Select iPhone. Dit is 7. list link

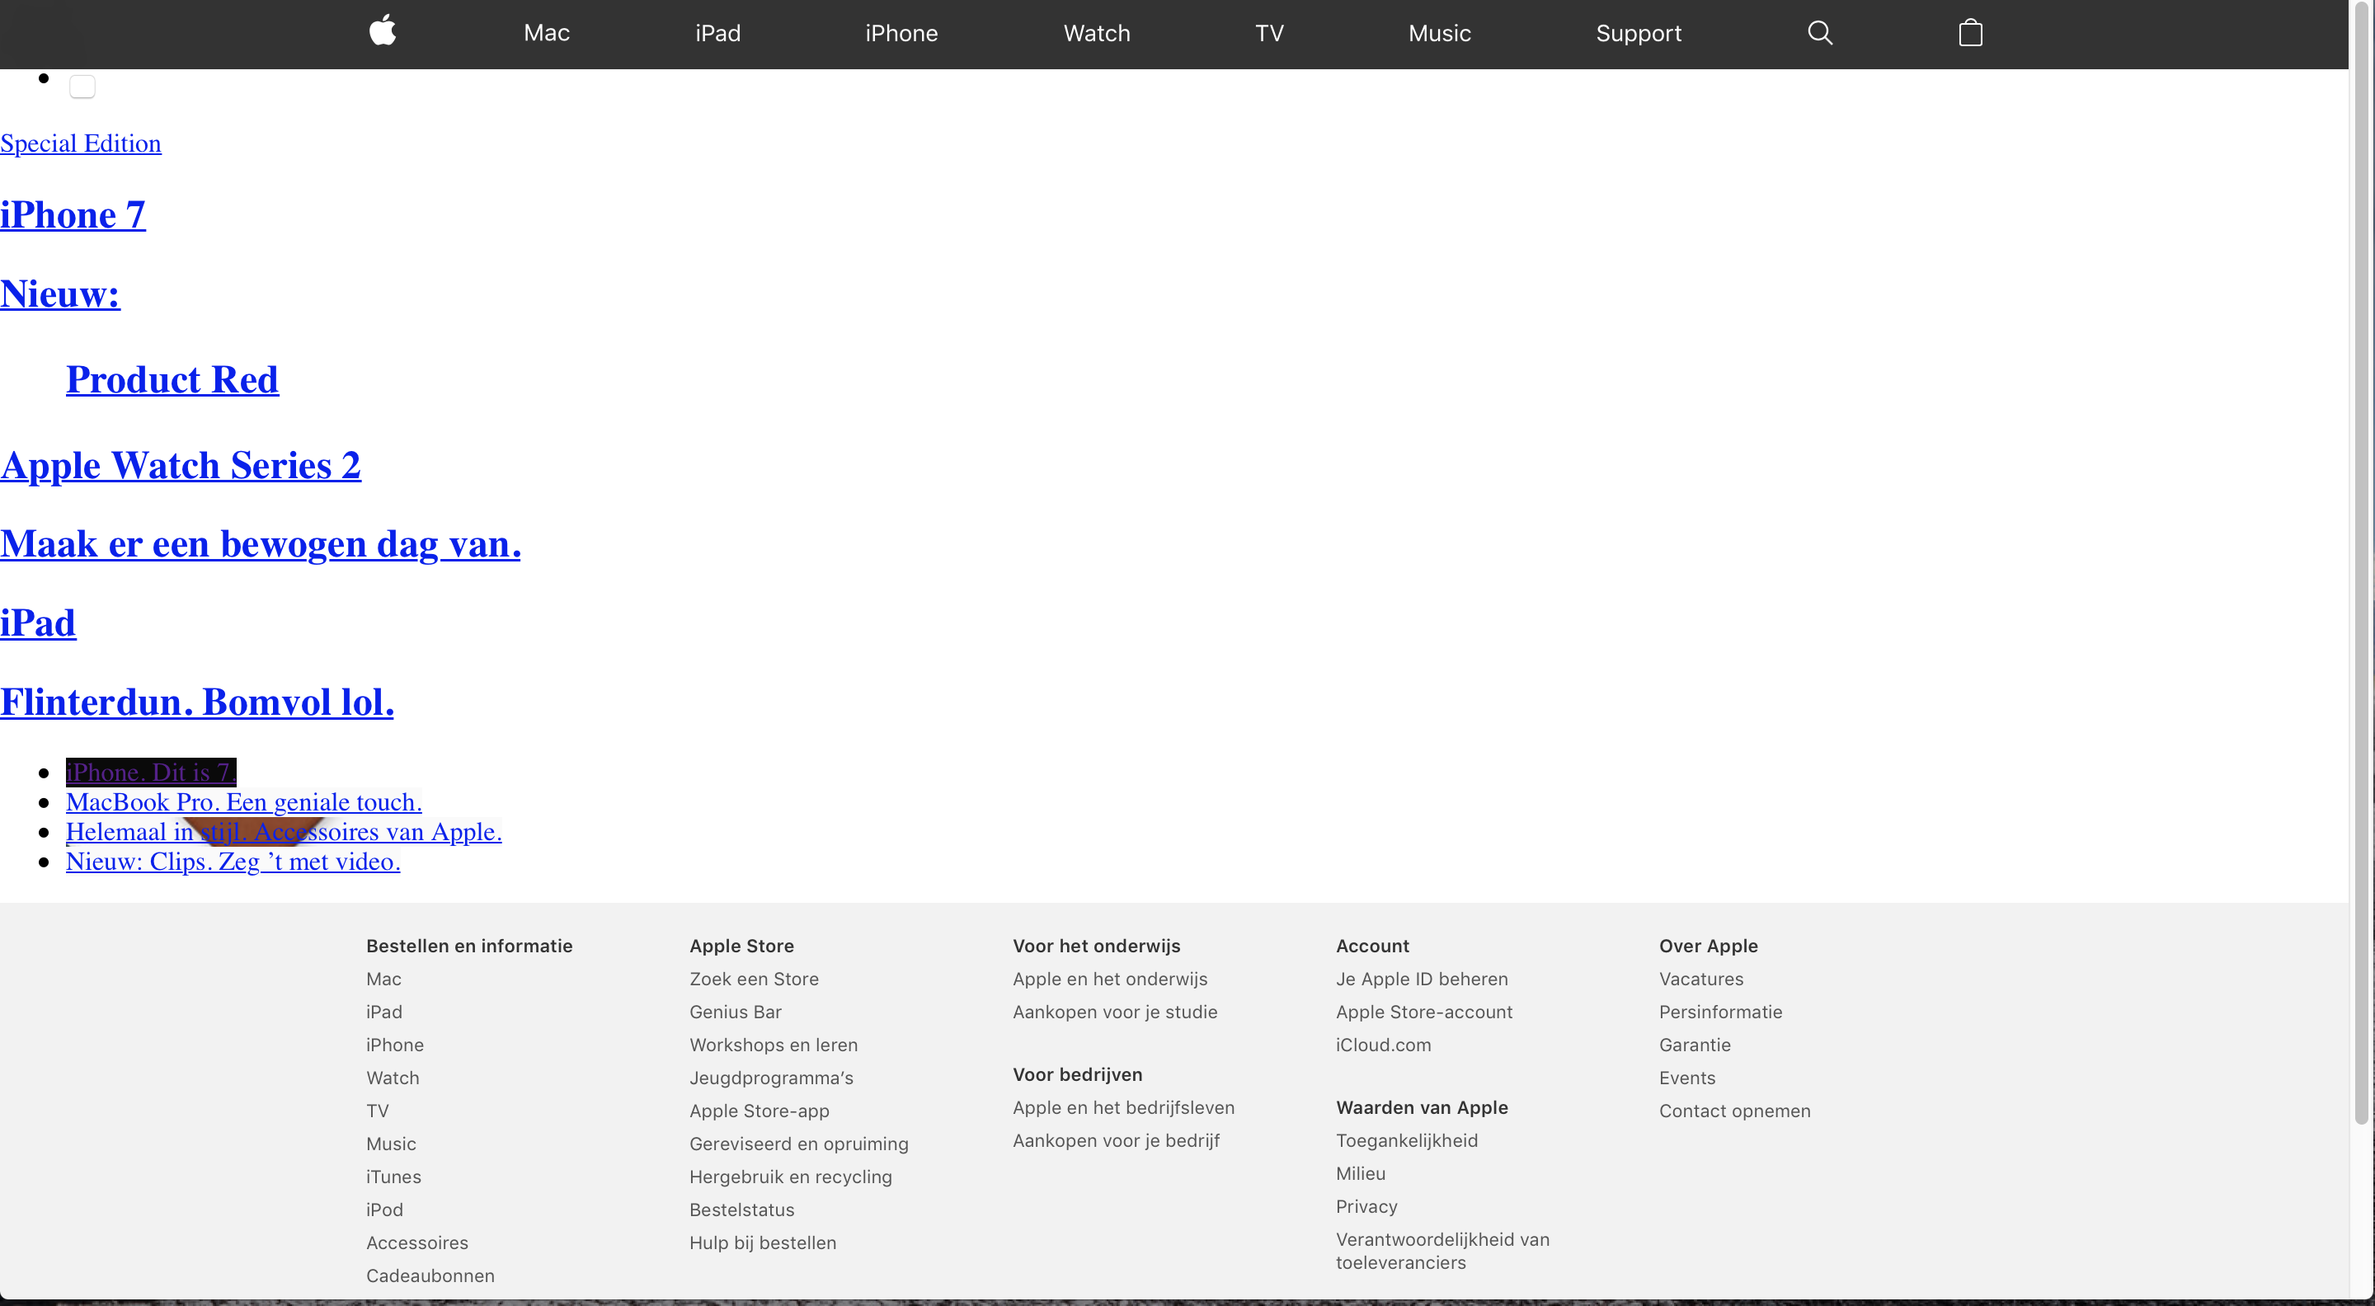tap(151, 773)
